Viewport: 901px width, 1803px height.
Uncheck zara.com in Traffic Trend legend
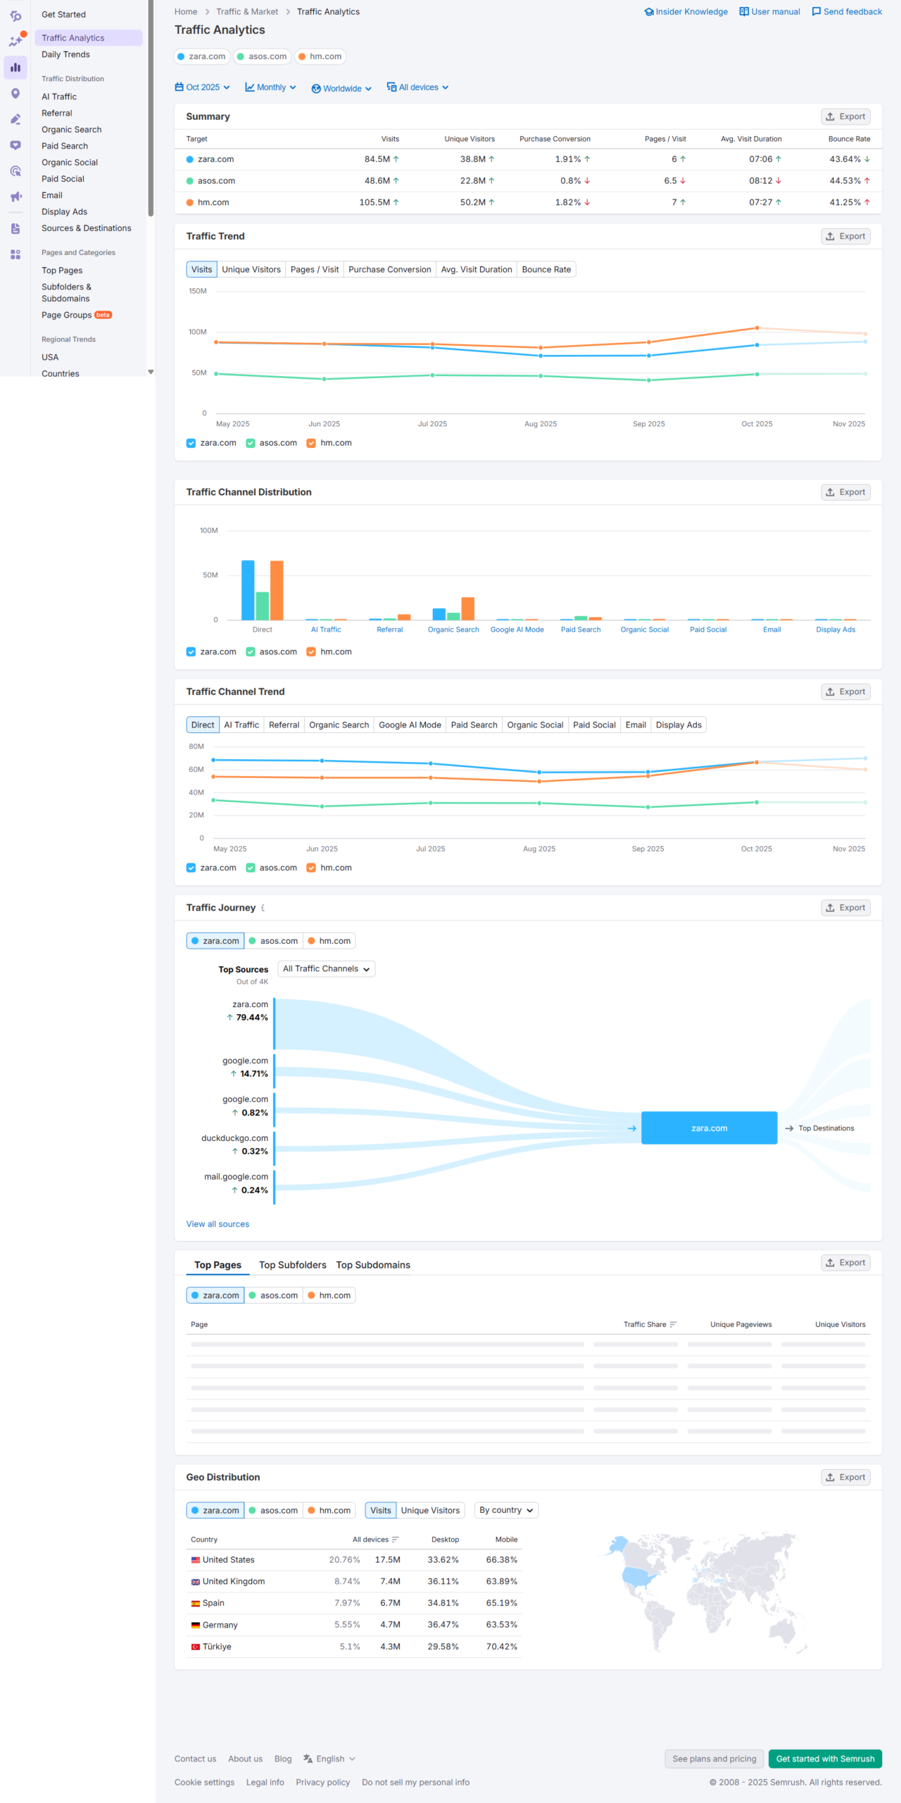point(191,443)
